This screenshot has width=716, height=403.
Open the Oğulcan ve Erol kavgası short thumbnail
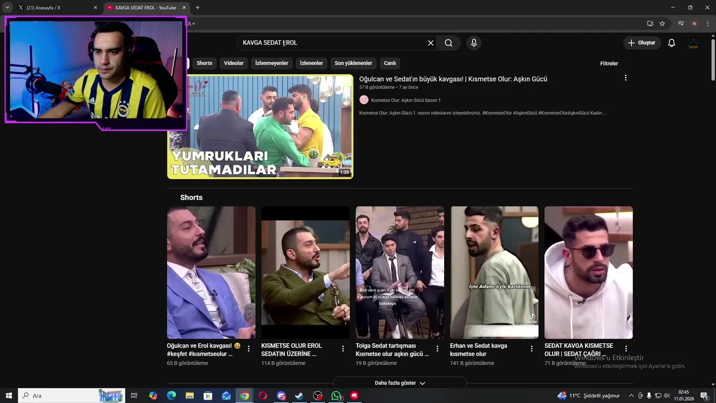pos(211,273)
